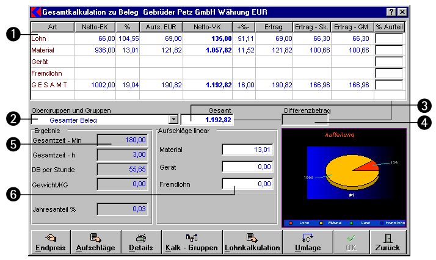Click the Netto-VK column header

point(208,27)
